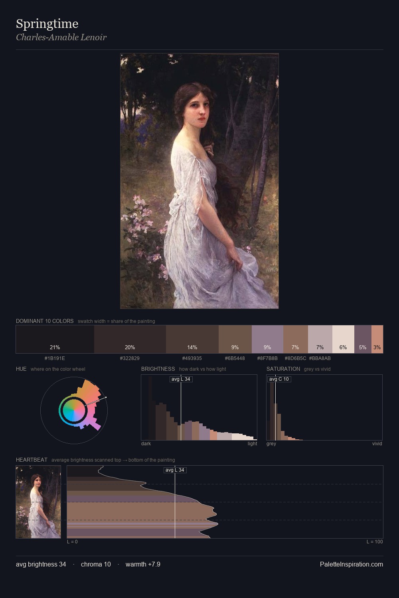Click the hue color wheel center
Viewport: 399px width, 598px height.
pyautogui.click(x=74, y=410)
